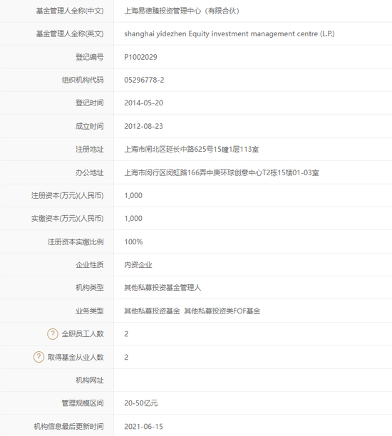
Task: Click the help icon beside 取得基金从业人数
Action: point(38,357)
